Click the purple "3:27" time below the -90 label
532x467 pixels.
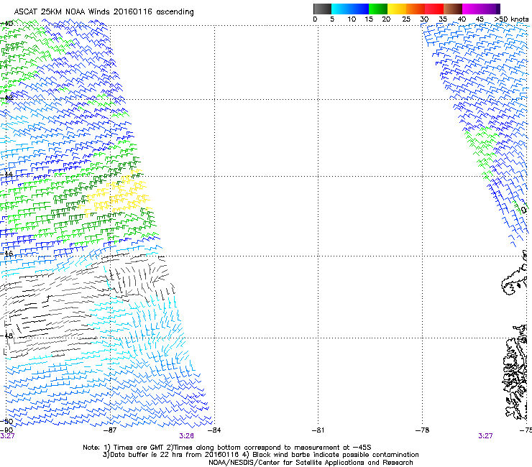tap(7, 436)
